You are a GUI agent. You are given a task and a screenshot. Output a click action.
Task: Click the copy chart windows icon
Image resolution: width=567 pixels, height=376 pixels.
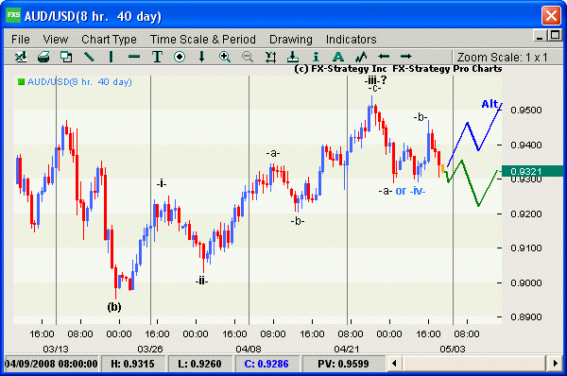coord(66,57)
